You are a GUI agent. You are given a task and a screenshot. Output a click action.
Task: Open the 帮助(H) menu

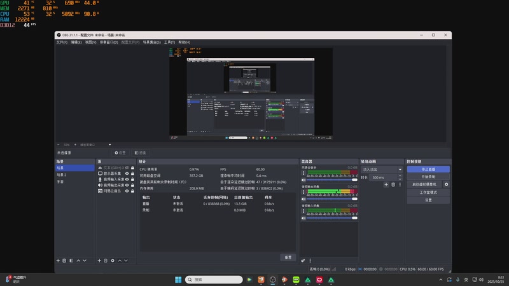click(184, 42)
